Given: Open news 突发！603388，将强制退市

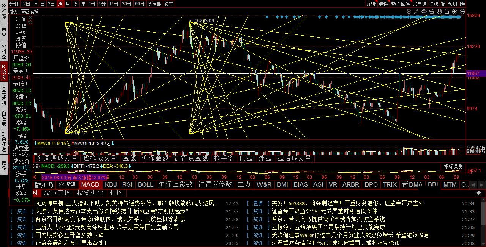Looking at the screenshot, I should tap(347, 203).
